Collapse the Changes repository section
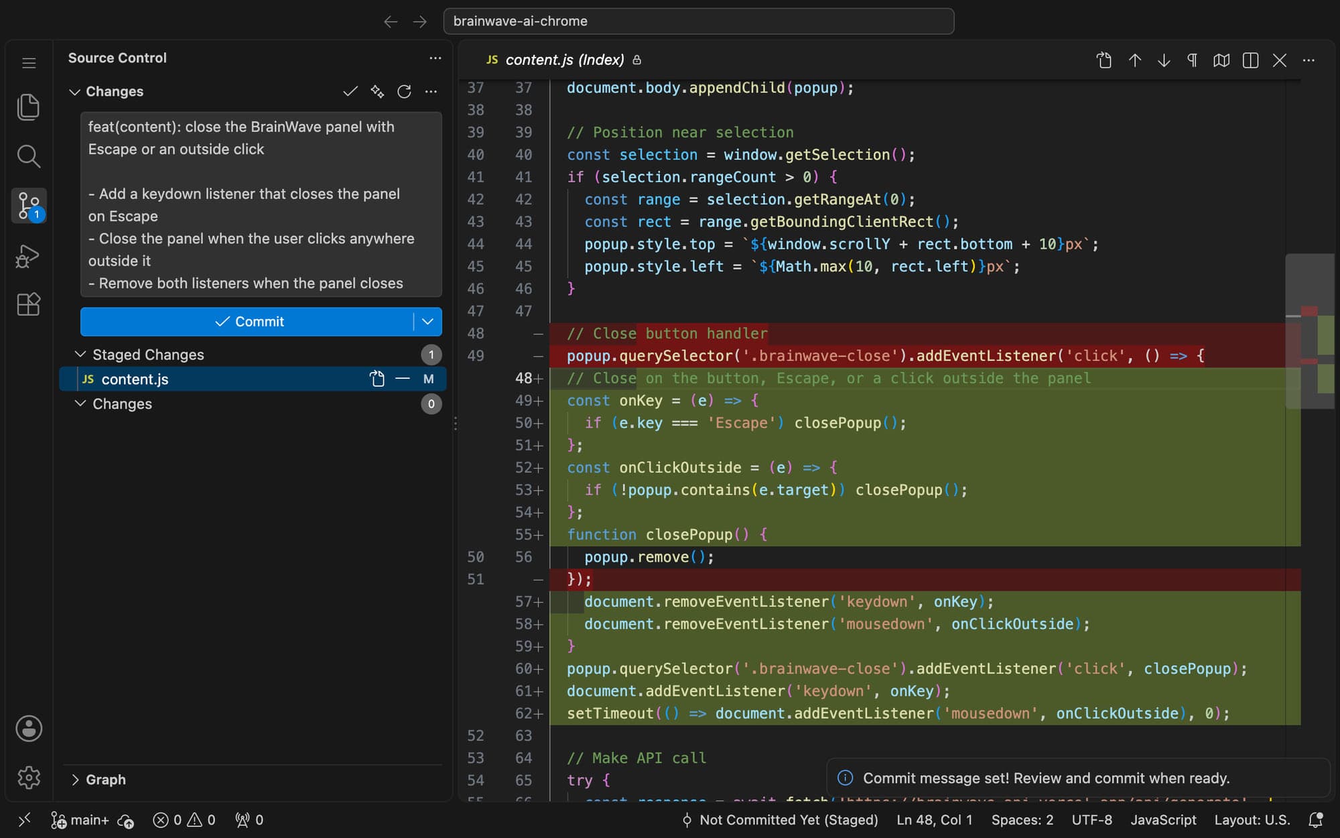The height and width of the screenshot is (838, 1340). pyautogui.click(x=74, y=92)
